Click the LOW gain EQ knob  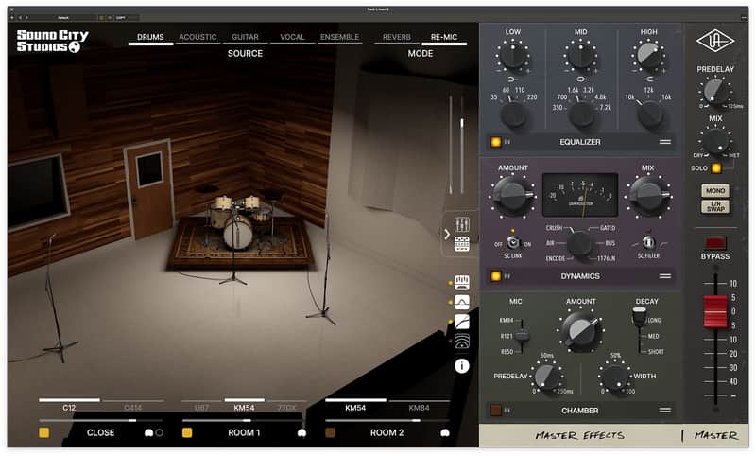coord(512,55)
